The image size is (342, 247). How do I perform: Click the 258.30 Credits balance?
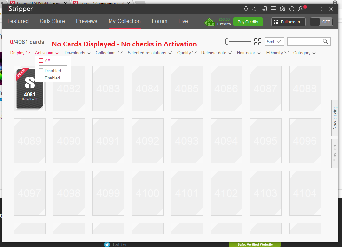pyautogui.click(x=224, y=22)
